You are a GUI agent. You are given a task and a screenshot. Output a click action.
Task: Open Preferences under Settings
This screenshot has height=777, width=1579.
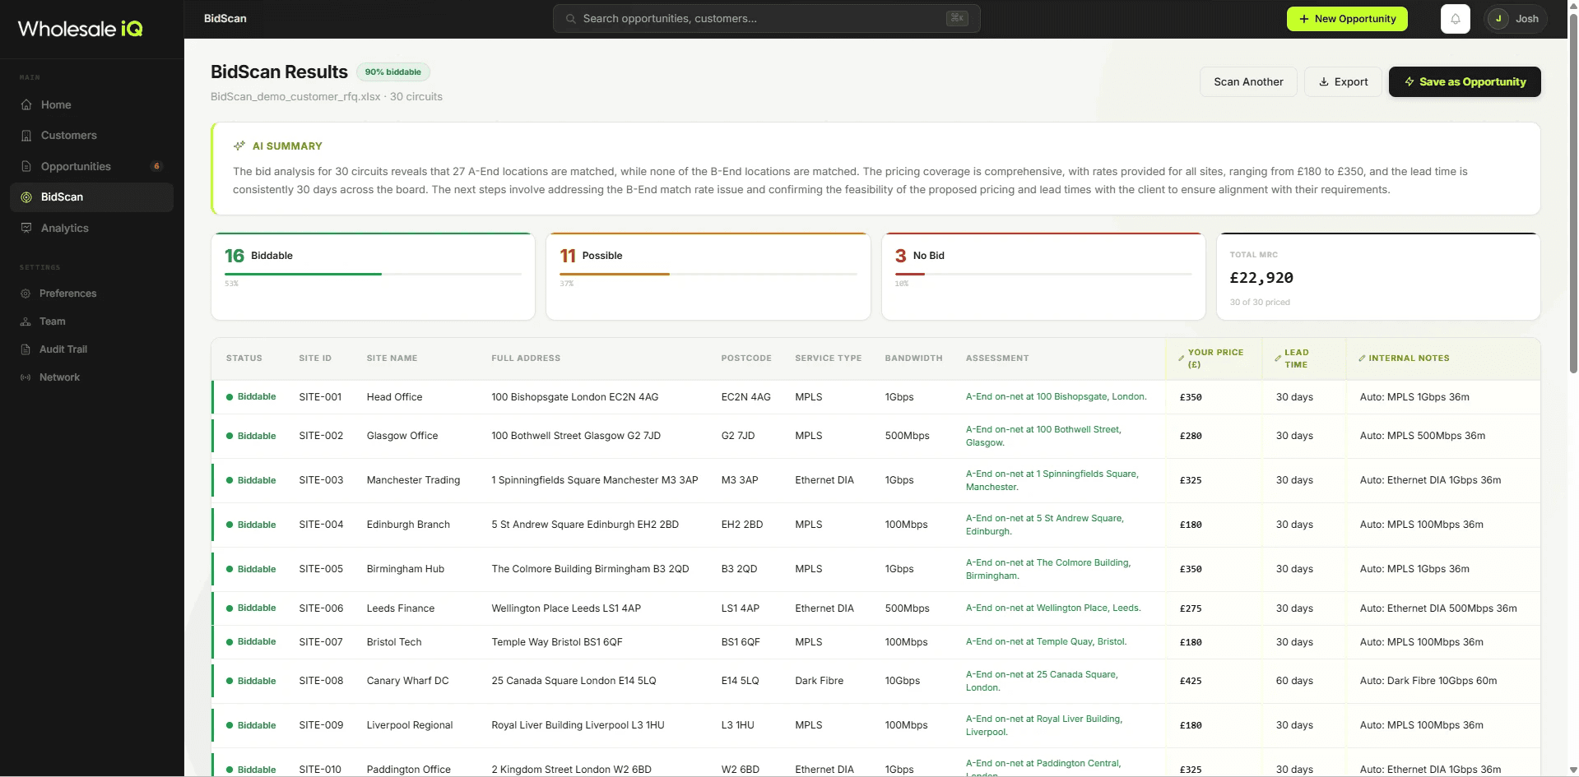click(27, 294)
